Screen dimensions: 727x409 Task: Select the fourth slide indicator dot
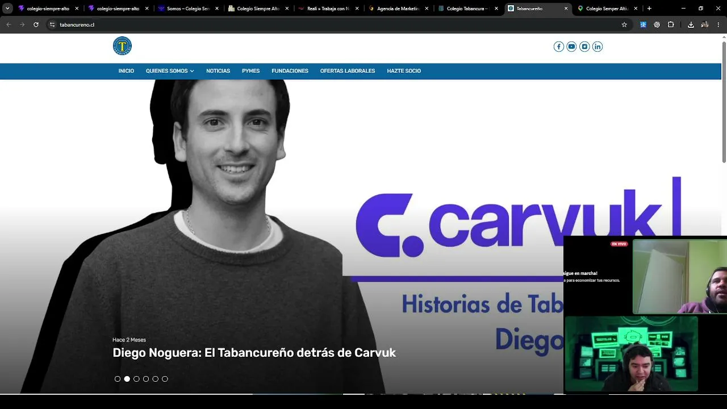tap(146, 379)
